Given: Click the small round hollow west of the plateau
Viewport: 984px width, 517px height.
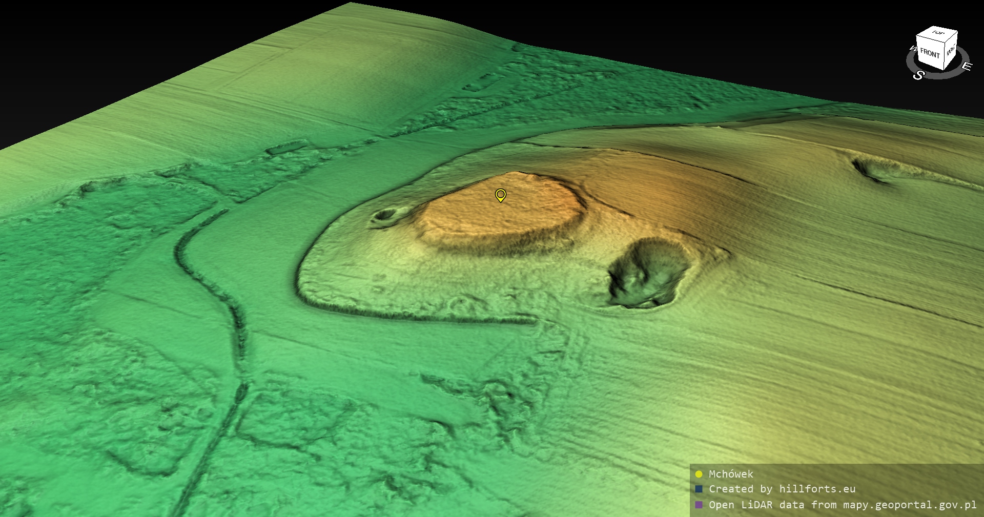Looking at the screenshot, I should click(x=384, y=215).
